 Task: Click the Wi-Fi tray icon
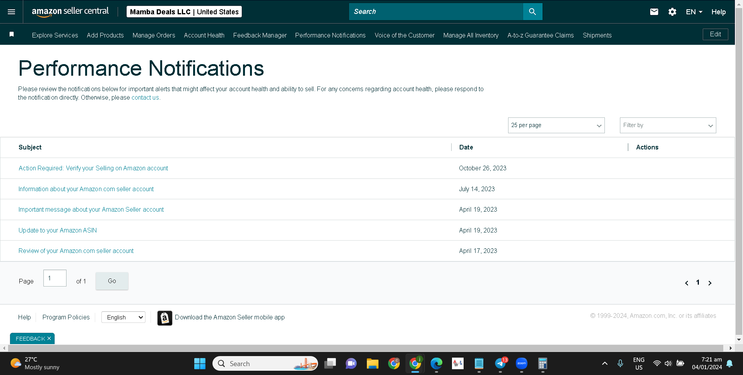pos(657,363)
